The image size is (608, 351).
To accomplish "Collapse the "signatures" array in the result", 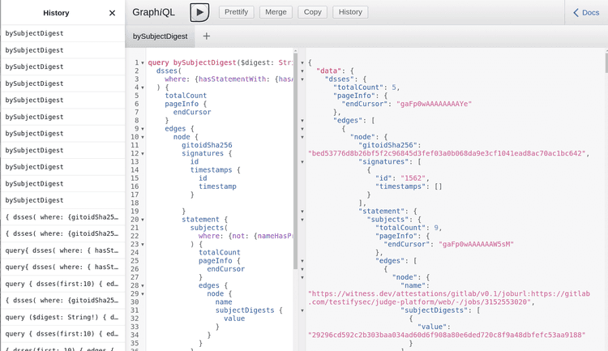I will coord(302,162).
